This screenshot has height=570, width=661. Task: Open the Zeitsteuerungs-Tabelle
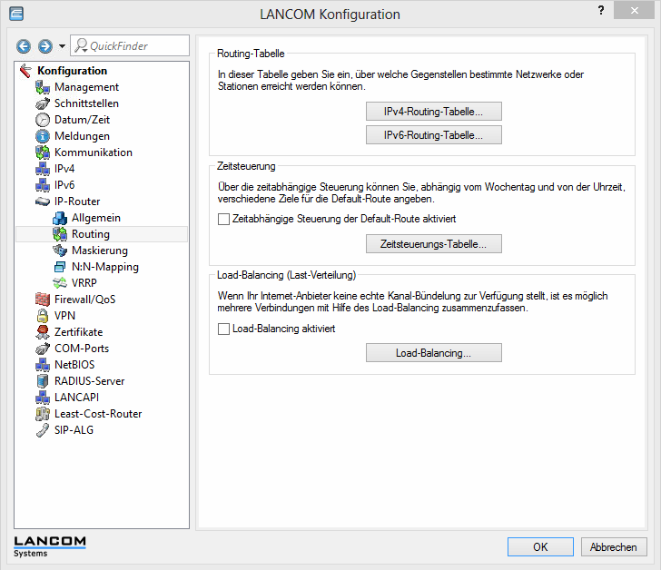click(x=434, y=244)
